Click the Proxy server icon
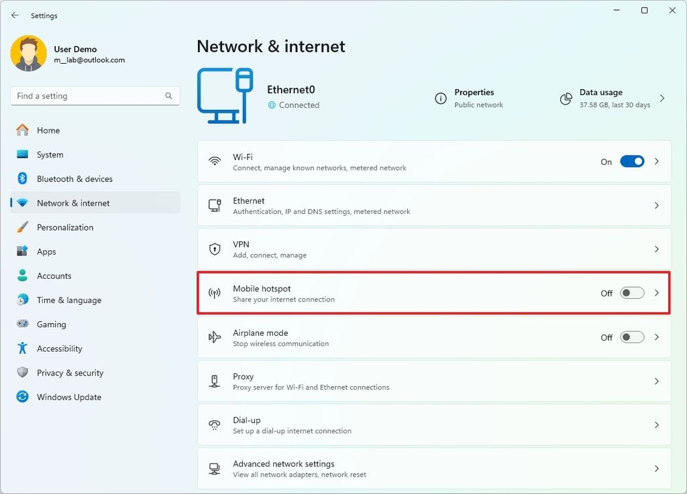This screenshot has height=494, width=687. click(215, 381)
